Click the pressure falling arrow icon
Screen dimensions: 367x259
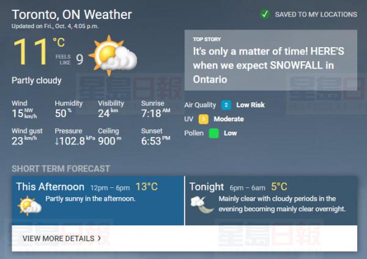click(x=58, y=141)
